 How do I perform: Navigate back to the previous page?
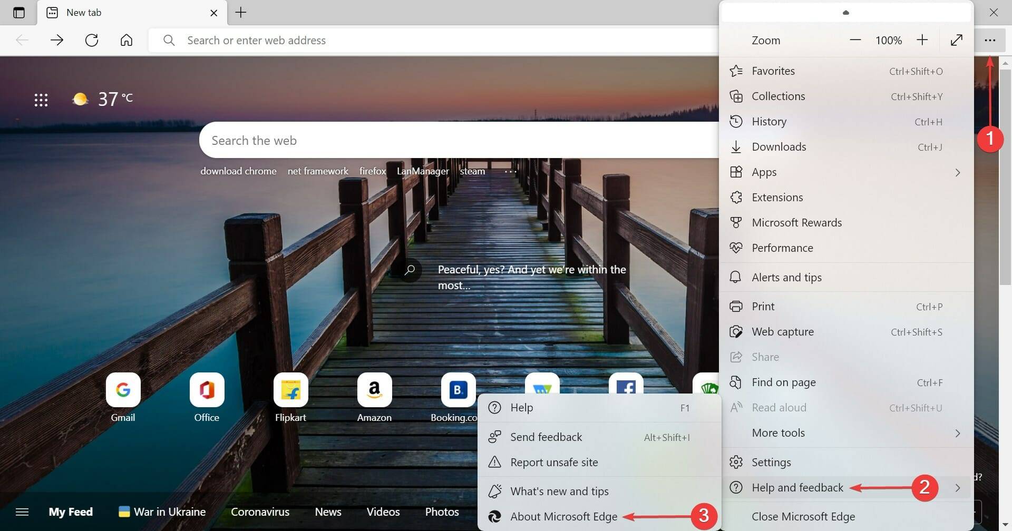(x=22, y=40)
